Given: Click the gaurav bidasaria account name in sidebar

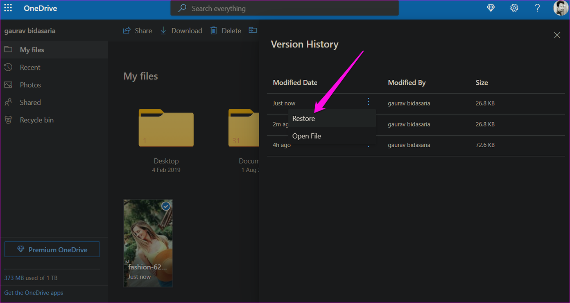Looking at the screenshot, I should (30, 31).
